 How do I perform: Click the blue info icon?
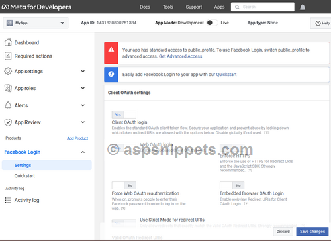point(111,74)
